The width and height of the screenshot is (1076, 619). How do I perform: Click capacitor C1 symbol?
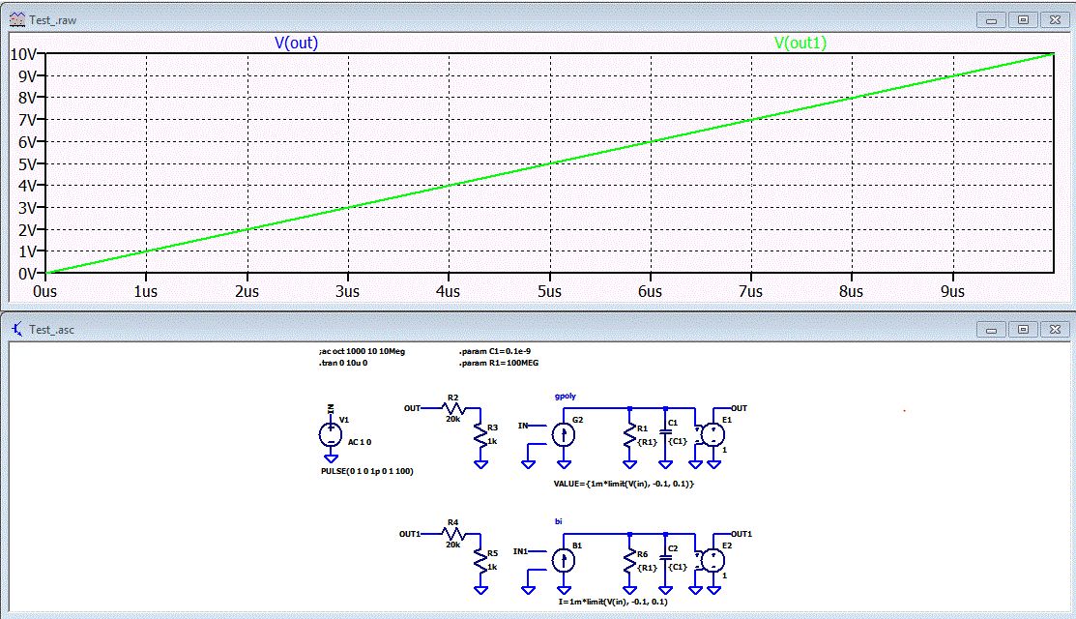tap(665, 432)
